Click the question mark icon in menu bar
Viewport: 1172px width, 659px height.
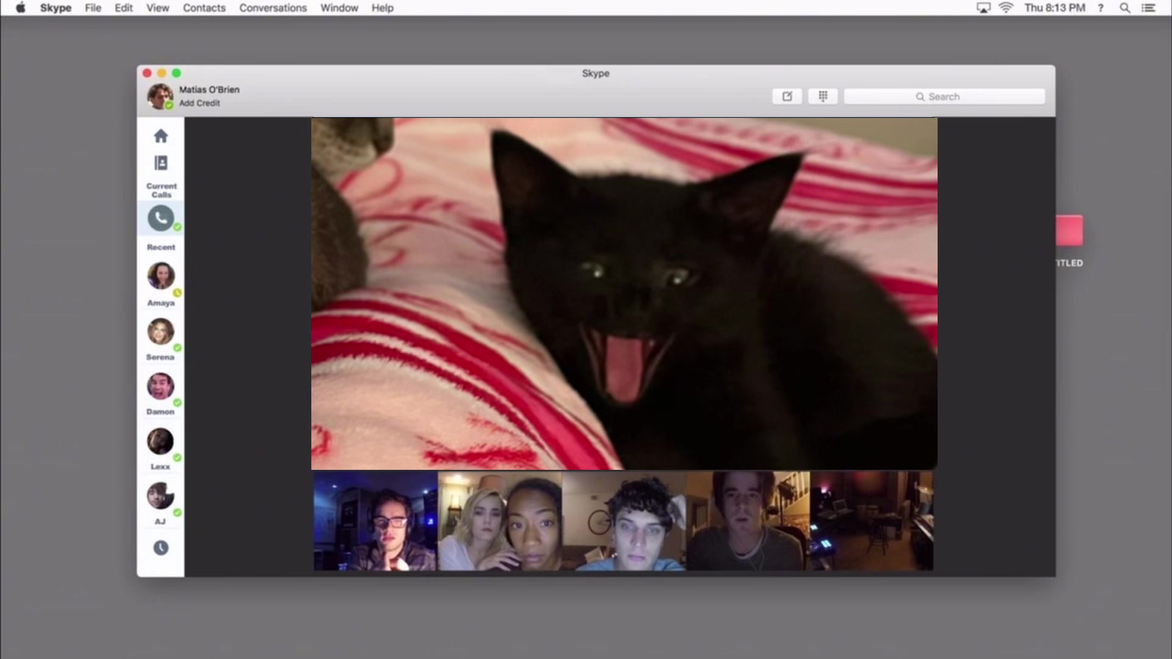click(x=1101, y=8)
